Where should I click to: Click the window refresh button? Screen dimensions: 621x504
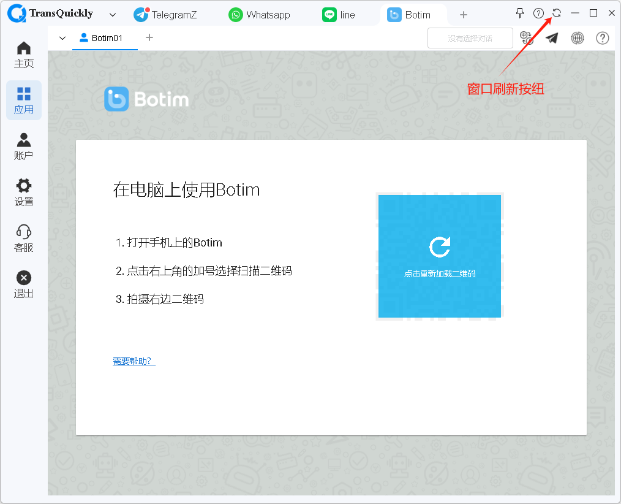[557, 13]
